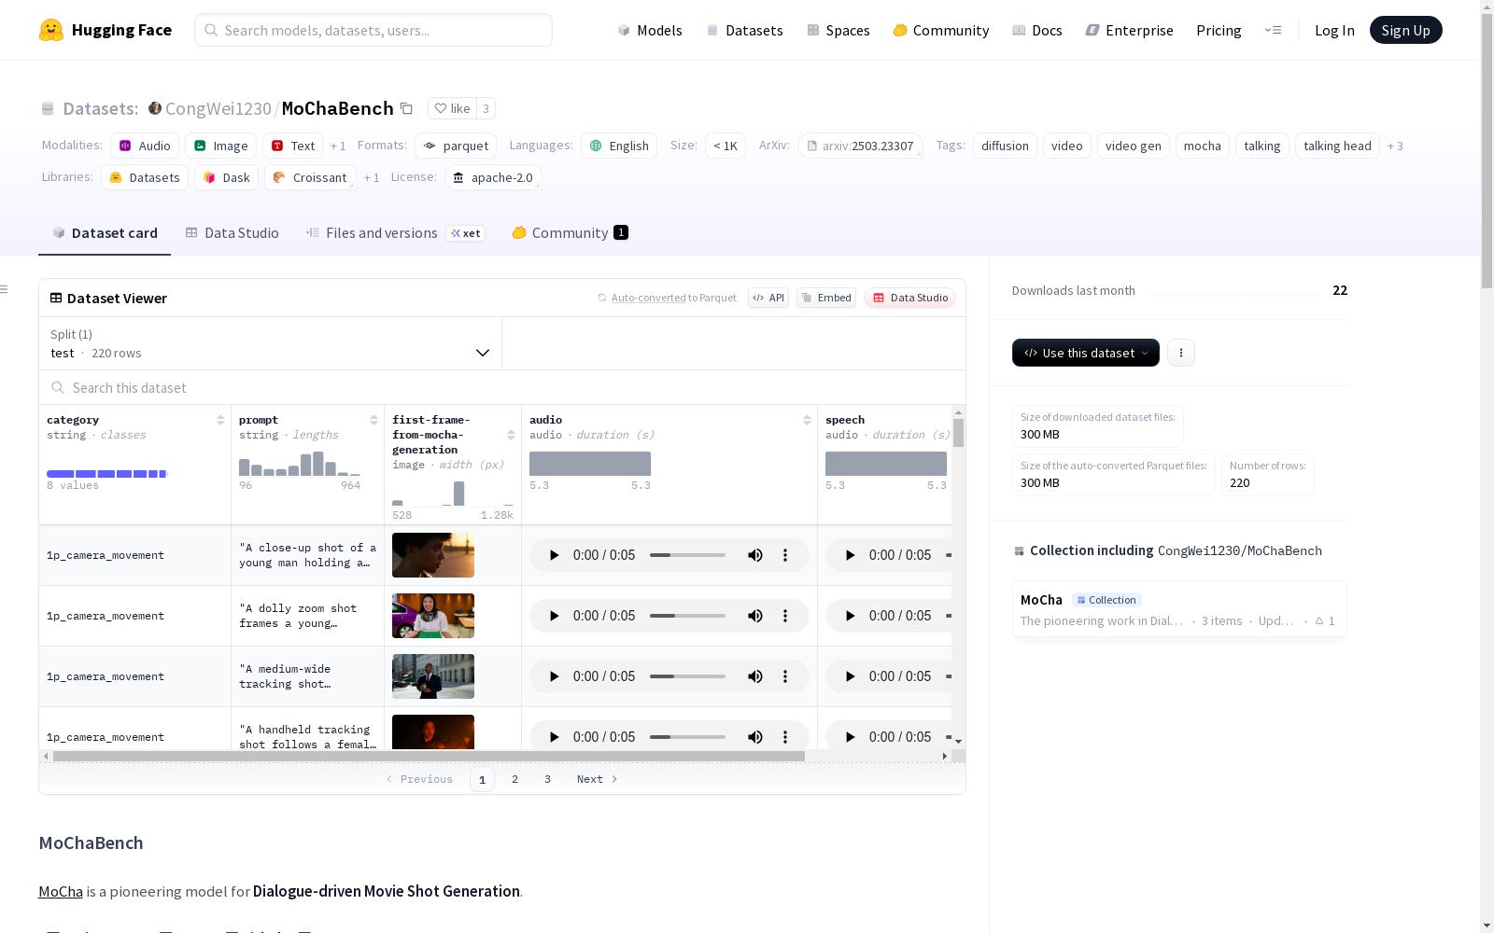Mute audio in the "A medium-wide tracking" row

coord(755,676)
